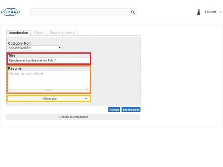223x167 pixels.
Task: Click the Category Nom label
Action: (x=20, y=43)
